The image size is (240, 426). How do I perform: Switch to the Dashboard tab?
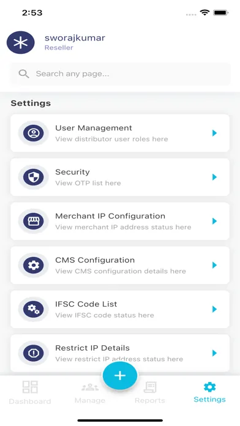[x=30, y=392]
